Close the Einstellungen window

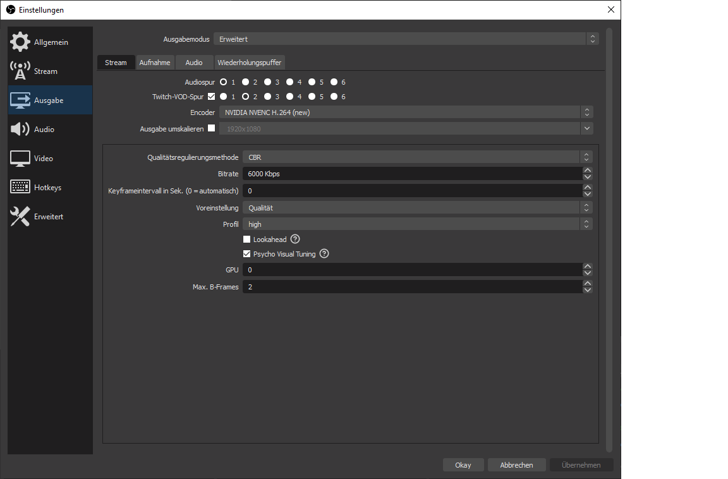[x=611, y=9]
